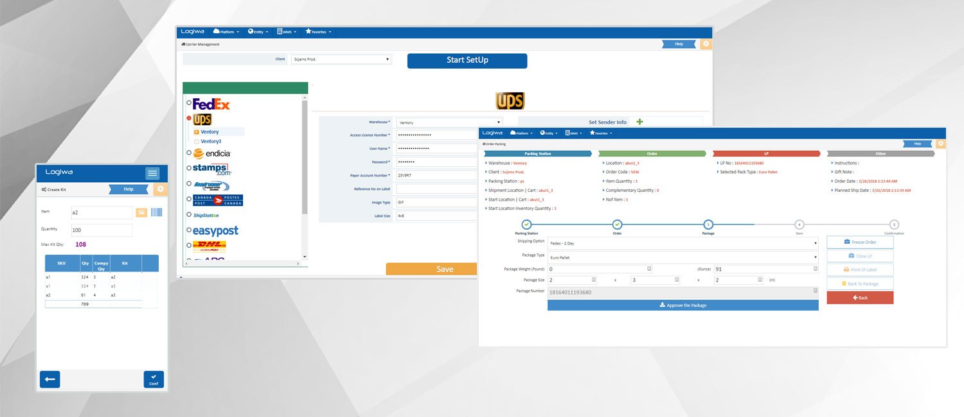Select the UPS radio button

click(189, 119)
